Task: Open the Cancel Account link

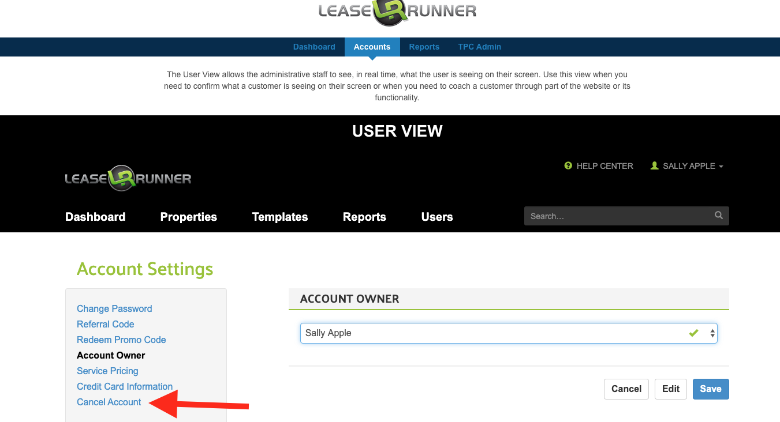Action: (x=109, y=402)
